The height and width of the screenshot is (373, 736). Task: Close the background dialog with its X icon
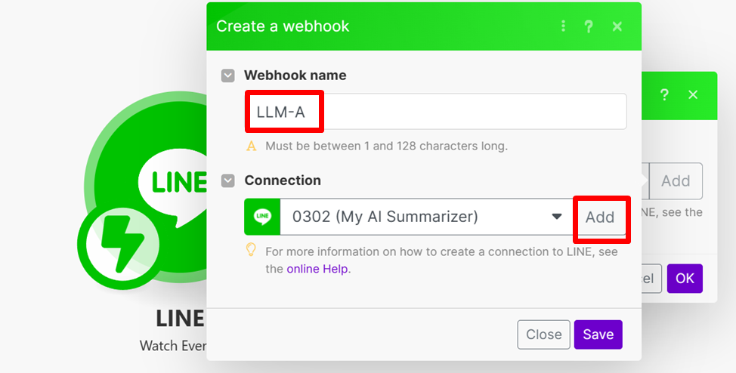point(693,95)
